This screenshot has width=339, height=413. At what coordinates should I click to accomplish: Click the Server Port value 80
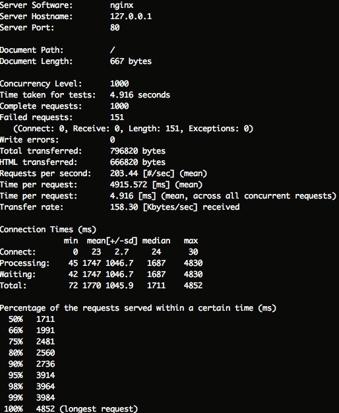coord(115,28)
